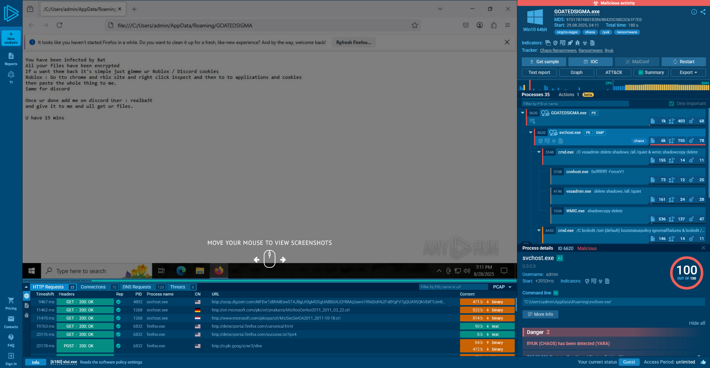Click the Refresh Firefox button

click(354, 43)
